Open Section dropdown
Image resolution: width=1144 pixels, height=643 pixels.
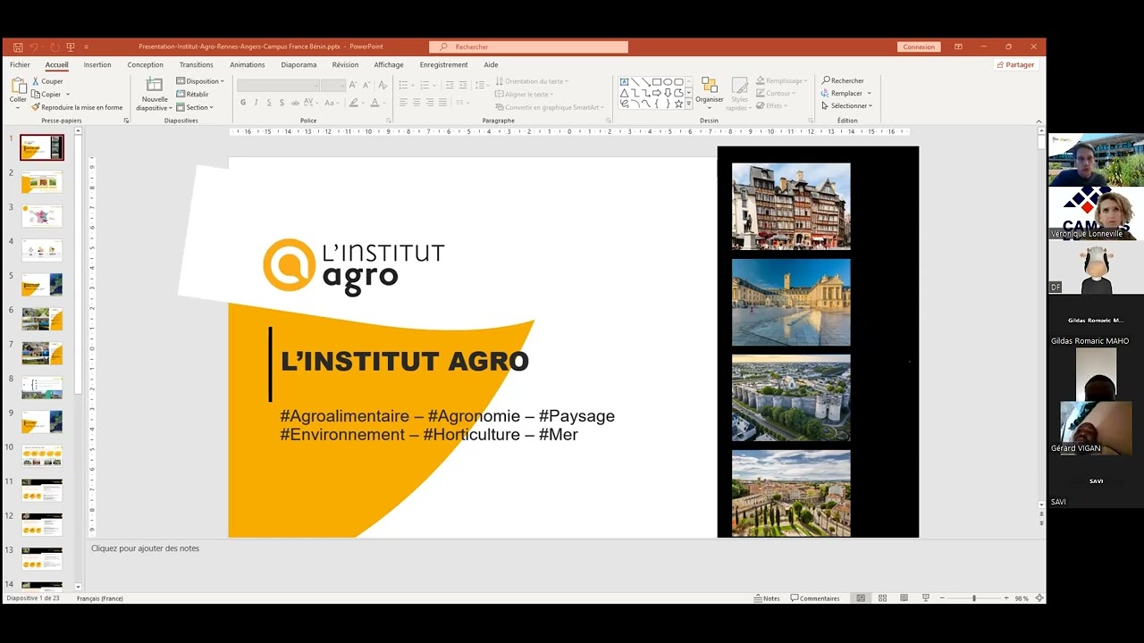pyautogui.click(x=195, y=107)
